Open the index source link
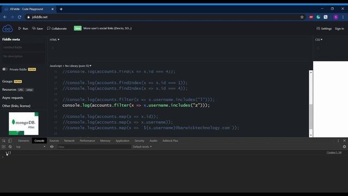This screenshot has height=196, width=348. coord(334,152)
